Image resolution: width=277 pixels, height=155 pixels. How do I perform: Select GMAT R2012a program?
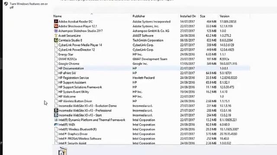point(68,59)
